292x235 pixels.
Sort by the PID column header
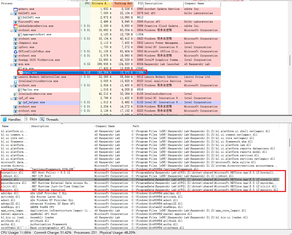pyautogui.click(x=139, y=3)
